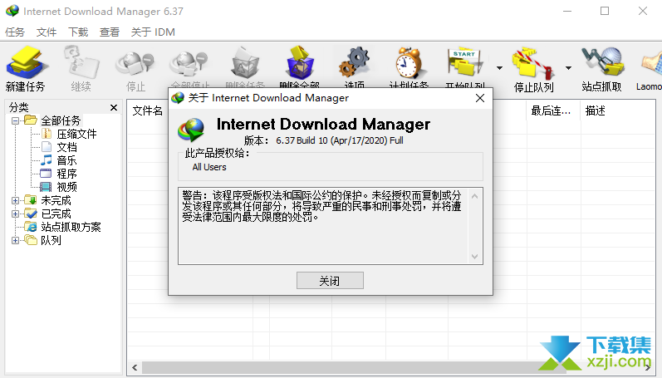Open the 下载 menu

(x=78, y=32)
